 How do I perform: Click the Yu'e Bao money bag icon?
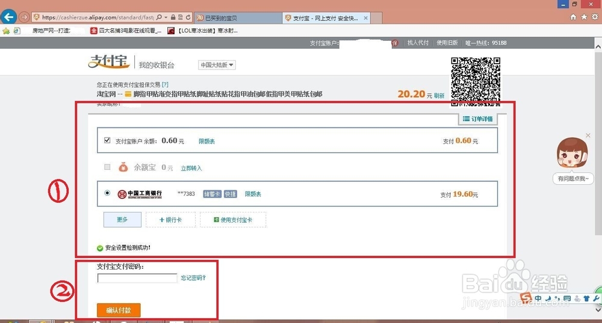[x=123, y=167]
